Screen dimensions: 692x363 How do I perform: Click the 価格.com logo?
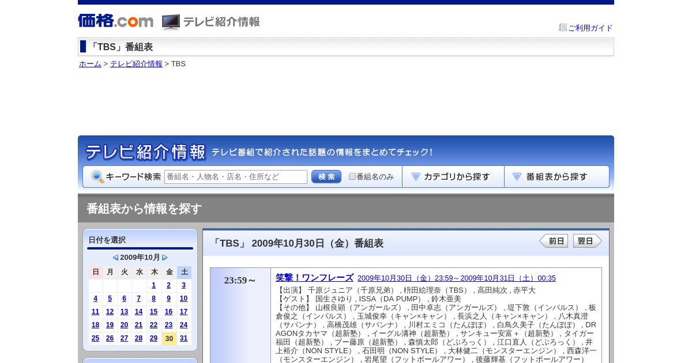116,21
